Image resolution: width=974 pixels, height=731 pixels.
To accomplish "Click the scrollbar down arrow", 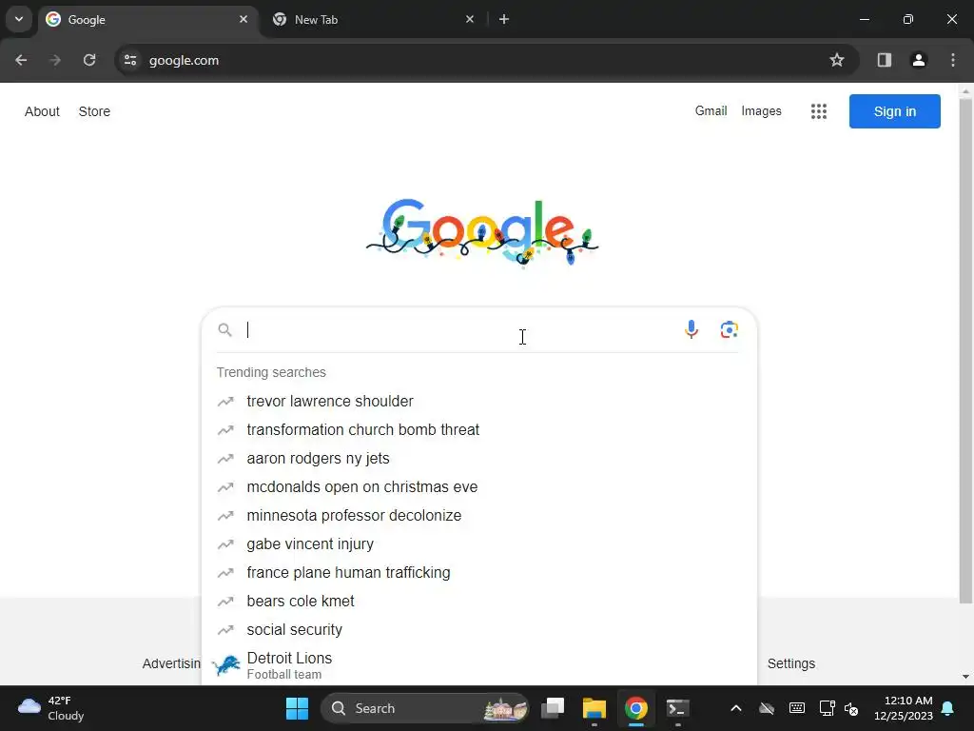I will click(965, 677).
